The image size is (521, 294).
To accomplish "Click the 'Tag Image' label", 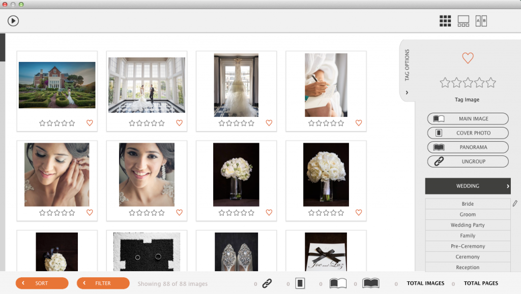I will [x=467, y=100].
